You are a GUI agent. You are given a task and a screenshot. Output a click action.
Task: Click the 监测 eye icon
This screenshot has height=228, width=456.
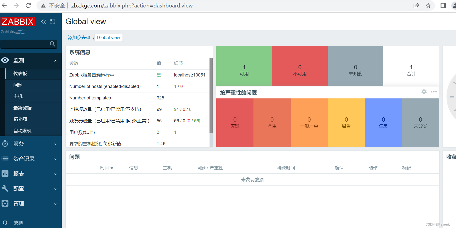tap(5, 60)
